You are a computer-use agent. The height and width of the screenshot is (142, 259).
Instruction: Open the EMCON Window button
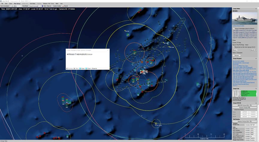(x=245, y=105)
